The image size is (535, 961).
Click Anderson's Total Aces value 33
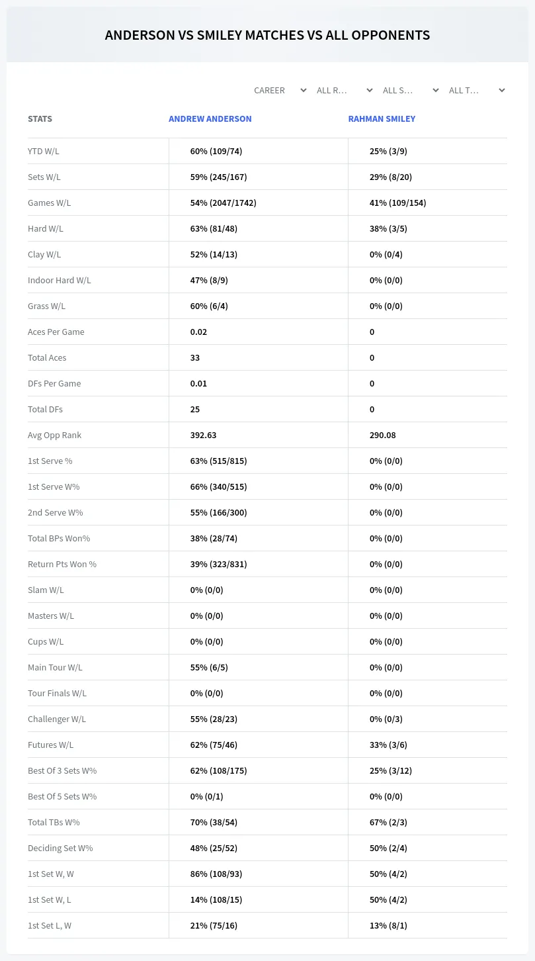(x=195, y=358)
